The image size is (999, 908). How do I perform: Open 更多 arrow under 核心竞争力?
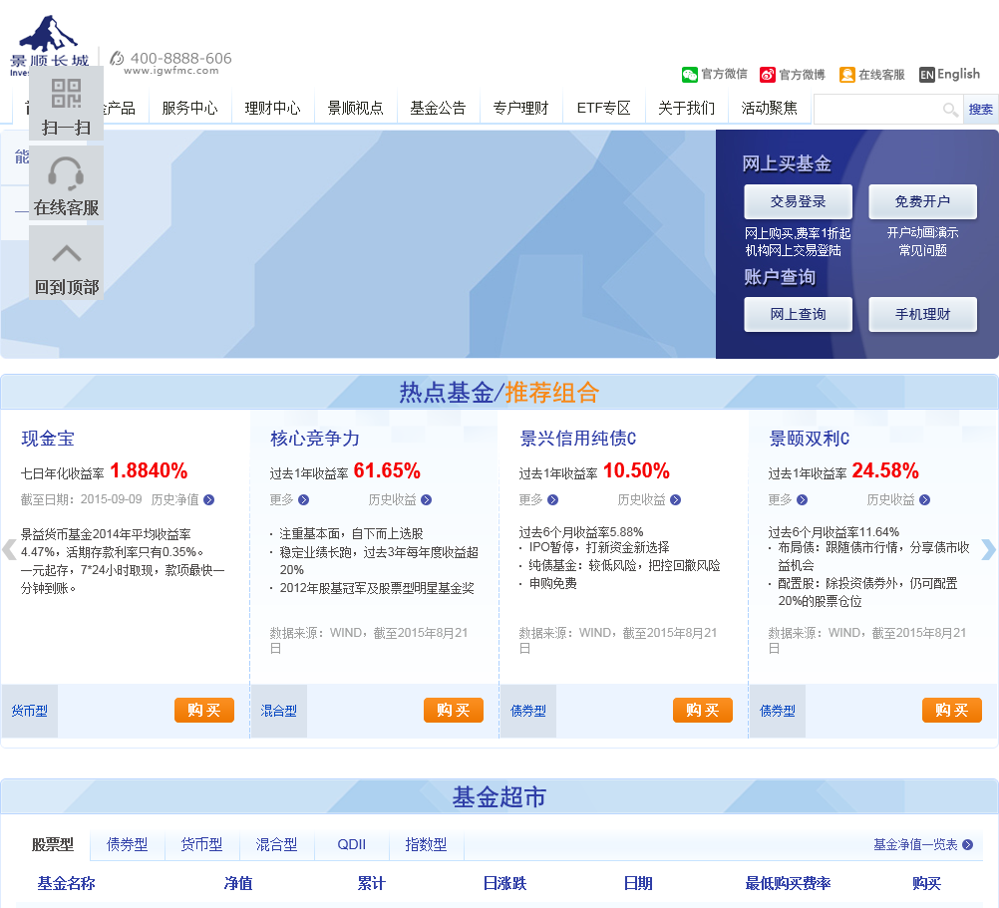pyautogui.click(x=304, y=499)
